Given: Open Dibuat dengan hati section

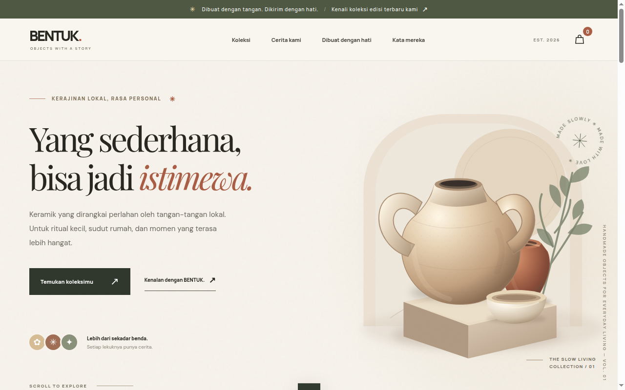Looking at the screenshot, I should (347, 40).
